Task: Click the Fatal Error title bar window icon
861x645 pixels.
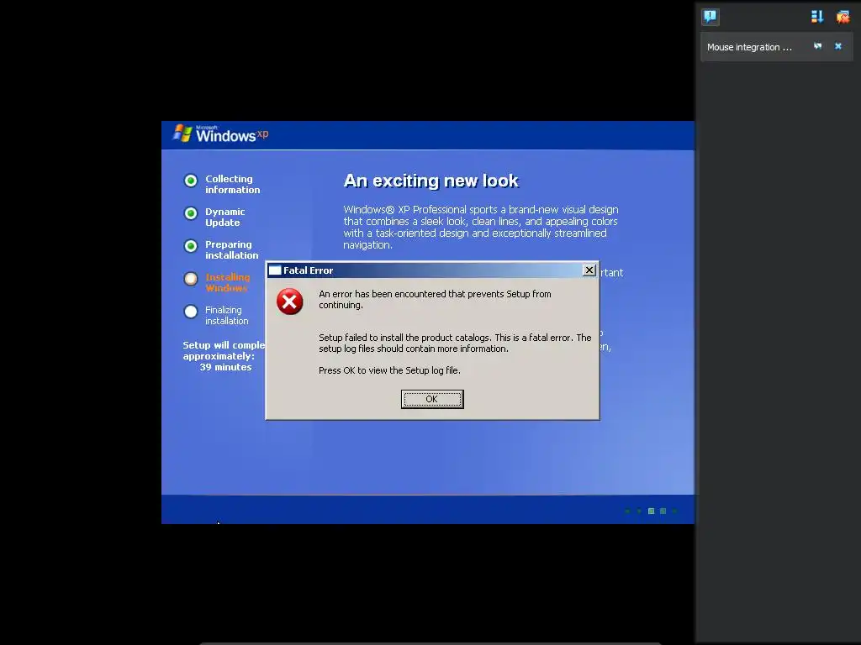Action: 275,270
